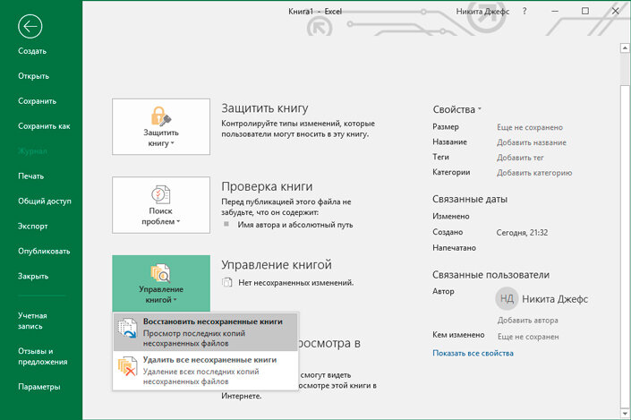Click the checklist icon in Поиск проблем

[x=161, y=194]
